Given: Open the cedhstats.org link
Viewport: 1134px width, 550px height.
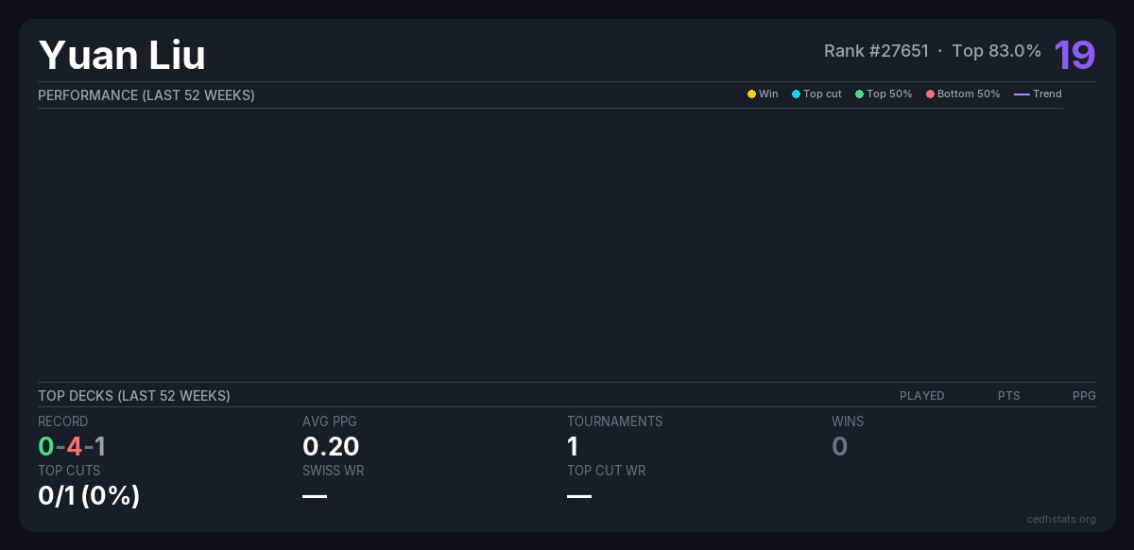Looking at the screenshot, I should coord(1061,519).
